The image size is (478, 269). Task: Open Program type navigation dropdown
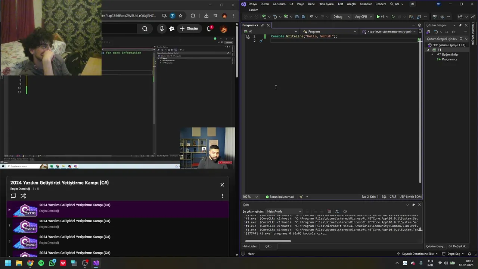coord(329,32)
